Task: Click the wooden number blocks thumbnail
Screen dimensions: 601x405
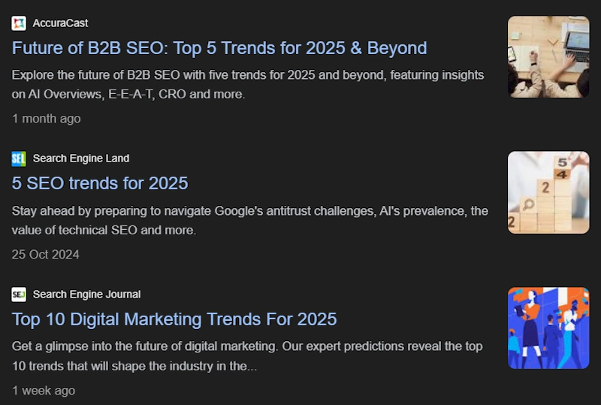Action: pyautogui.click(x=548, y=192)
